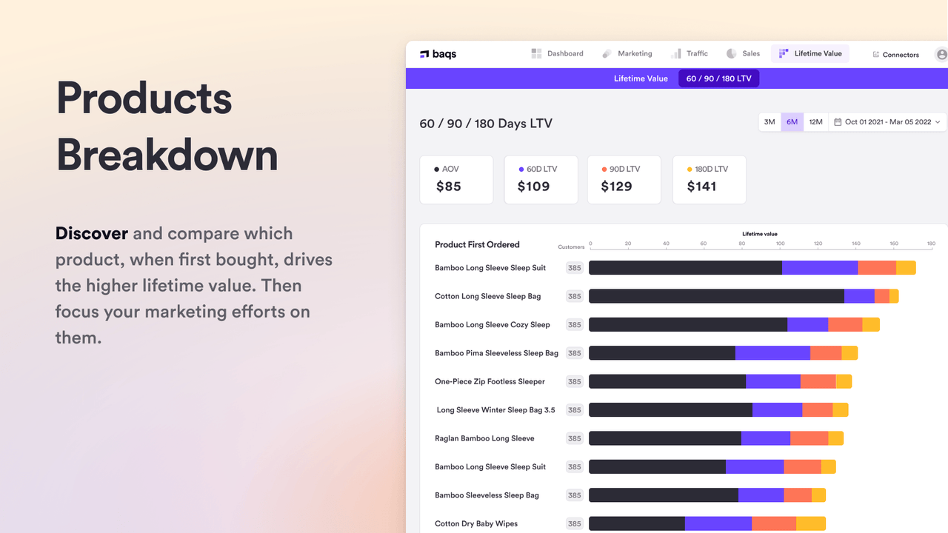Image resolution: width=948 pixels, height=533 pixels.
Task: Click the AOV $85 card
Action: [456, 179]
